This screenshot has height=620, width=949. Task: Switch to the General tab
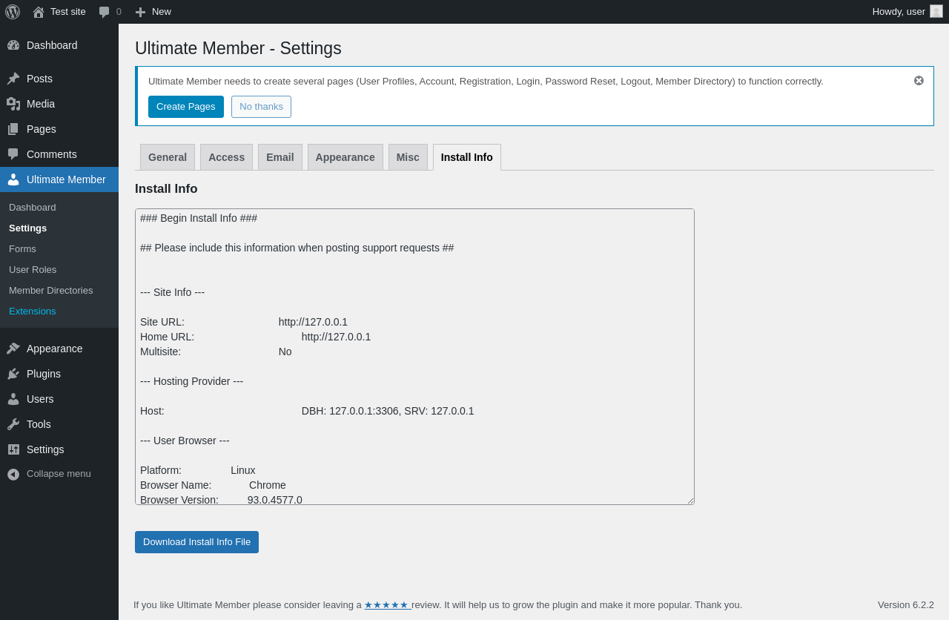(168, 157)
